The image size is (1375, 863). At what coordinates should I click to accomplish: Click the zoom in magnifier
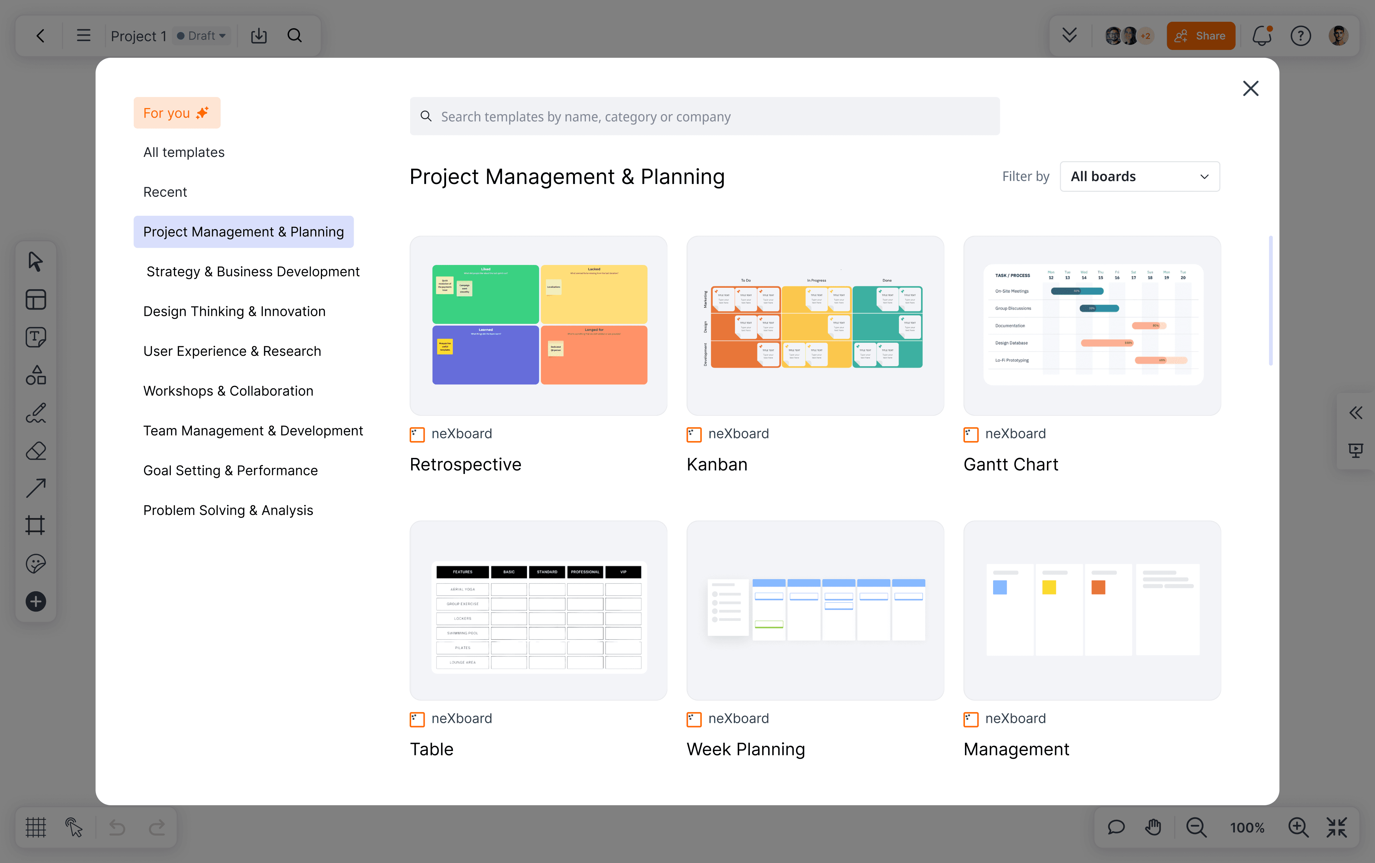1298,827
